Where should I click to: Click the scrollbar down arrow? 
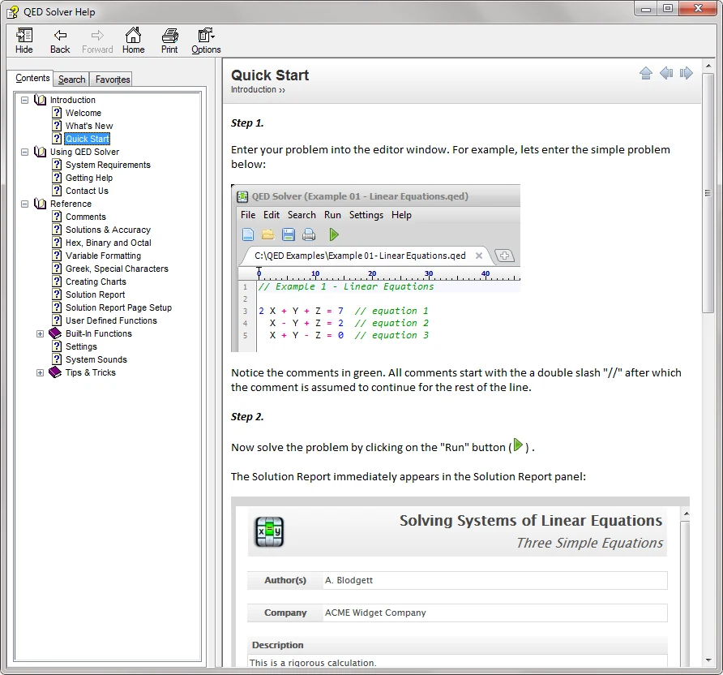click(x=708, y=660)
